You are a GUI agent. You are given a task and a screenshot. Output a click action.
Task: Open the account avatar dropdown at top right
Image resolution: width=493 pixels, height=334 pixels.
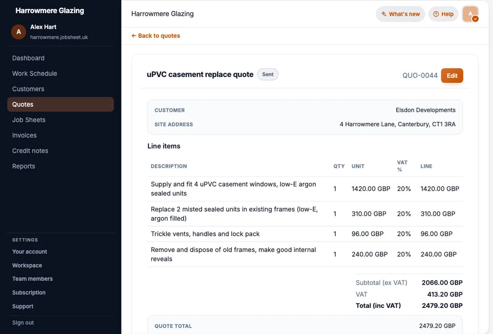(x=470, y=14)
